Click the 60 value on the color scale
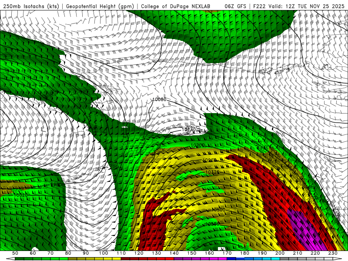This screenshot has height=261, width=348. click(33, 253)
